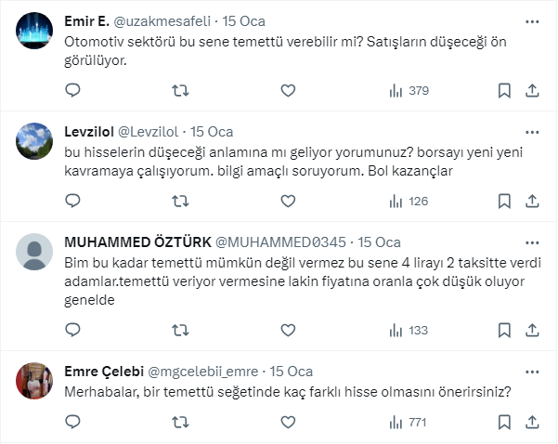Open MUHAMMED ÖZTÜRK's default avatar
Screen dimensions: 558x444
click(x=35, y=253)
